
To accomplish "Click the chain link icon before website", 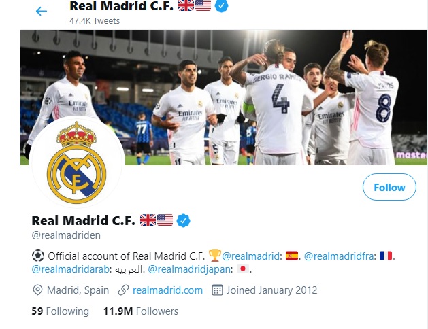I will pos(123,290).
